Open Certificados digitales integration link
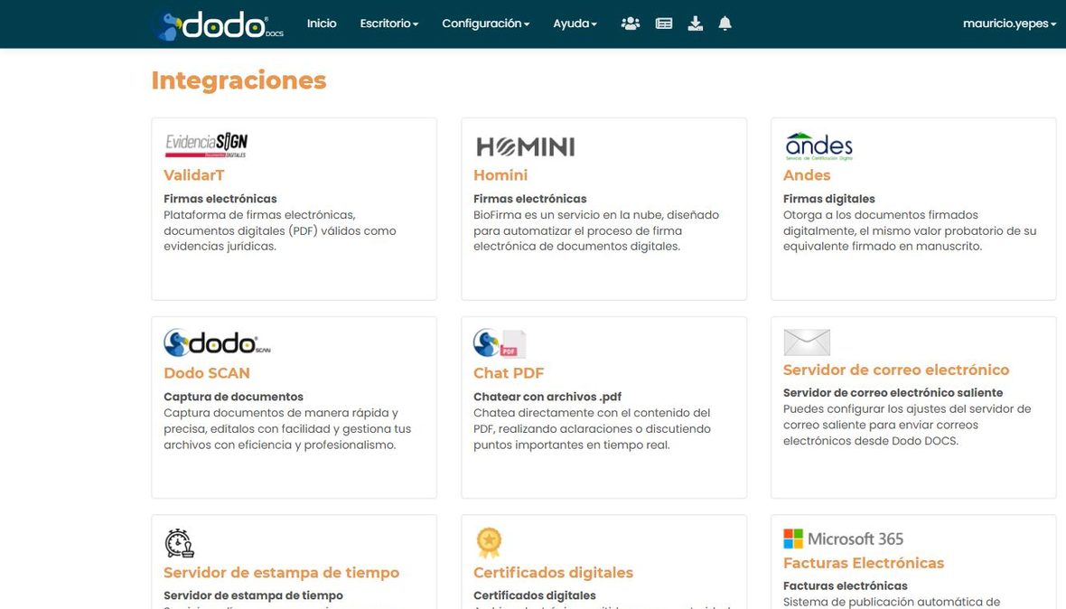The height and width of the screenshot is (609, 1066). pos(554,573)
